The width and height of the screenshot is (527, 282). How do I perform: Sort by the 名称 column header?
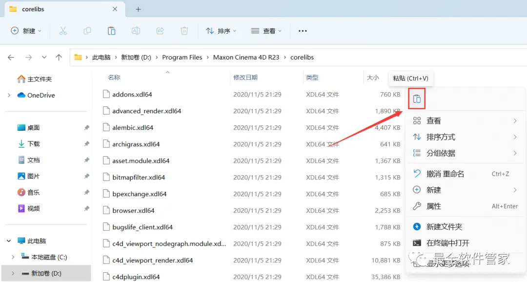pyautogui.click(x=114, y=78)
